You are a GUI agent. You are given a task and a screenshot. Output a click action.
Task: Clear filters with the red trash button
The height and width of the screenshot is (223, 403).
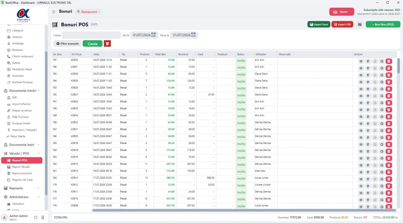pyautogui.click(x=107, y=44)
